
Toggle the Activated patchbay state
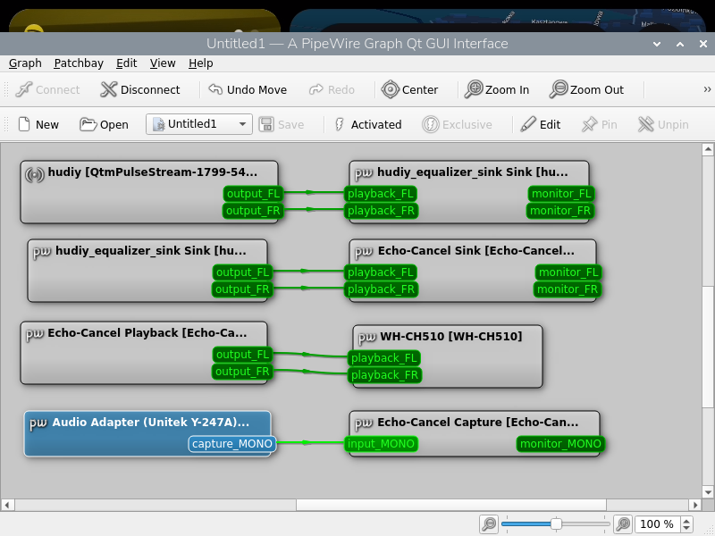340,124
